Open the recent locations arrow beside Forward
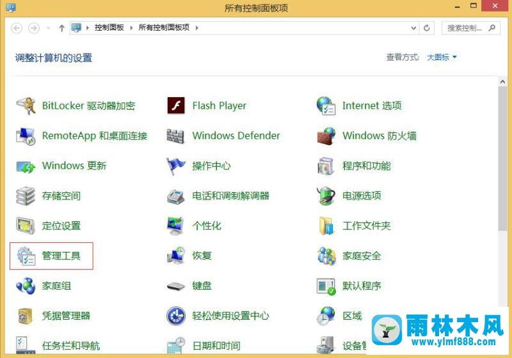The image size is (512, 358). coord(49,28)
